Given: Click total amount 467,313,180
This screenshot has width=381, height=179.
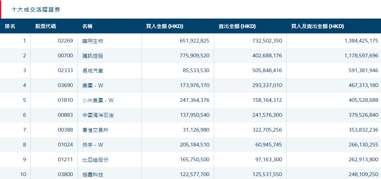Looking at the screenshot, I should point(364,85).
